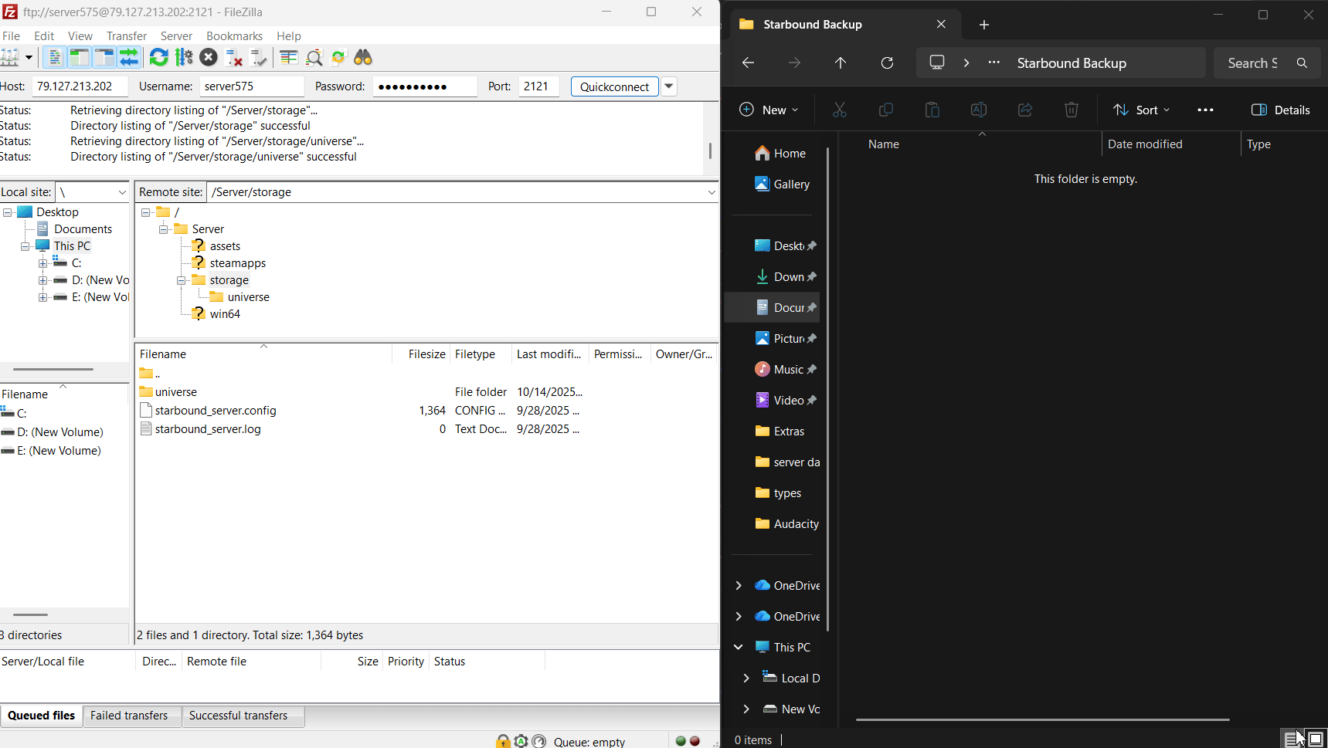Image resolution: width=1328 pixels, height=748 pixels.
Task: Click the Explorer horizontal scrollbar
Action: click(x=1042, y=719)
